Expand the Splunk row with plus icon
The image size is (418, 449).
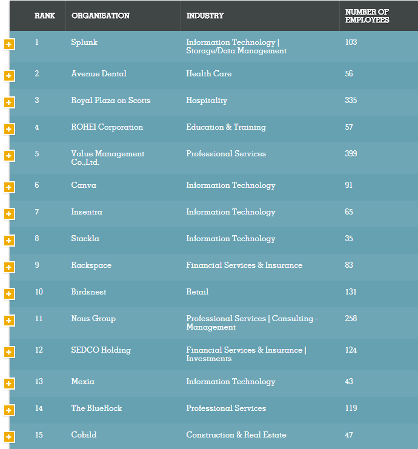(x=9, y=44)
